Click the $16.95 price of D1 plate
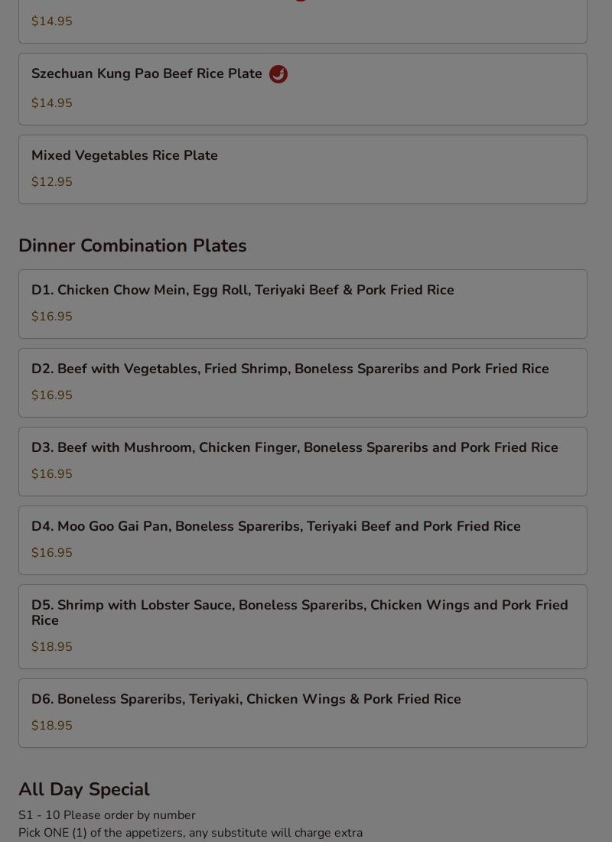This screenshot has height=842, width=612. point(51,317)
